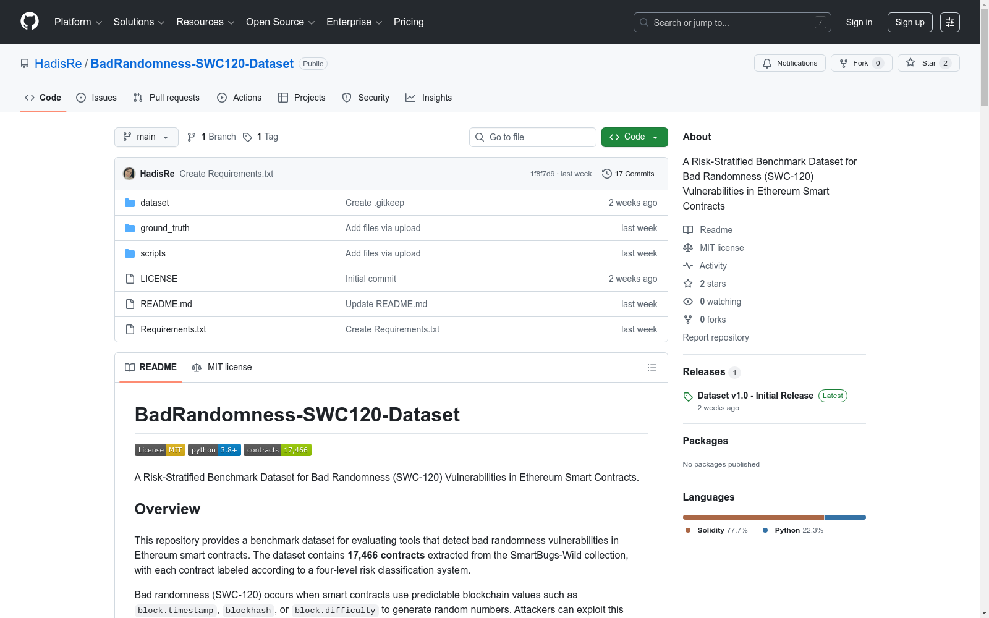Click the Python language bar segment
The width and height of the screenshot is (989, 618).
846,517
